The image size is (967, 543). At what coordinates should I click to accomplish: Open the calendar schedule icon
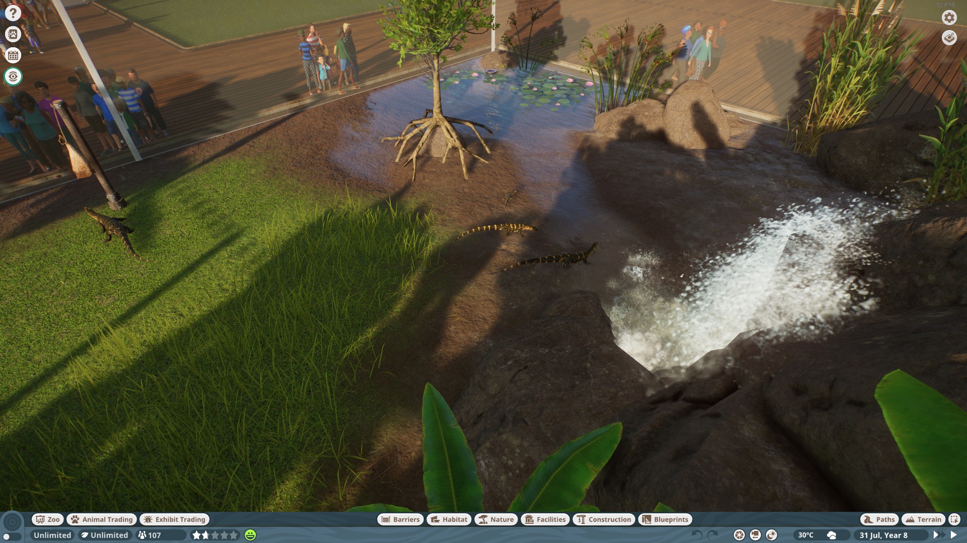pyautogui.click(x=13, y=55)
